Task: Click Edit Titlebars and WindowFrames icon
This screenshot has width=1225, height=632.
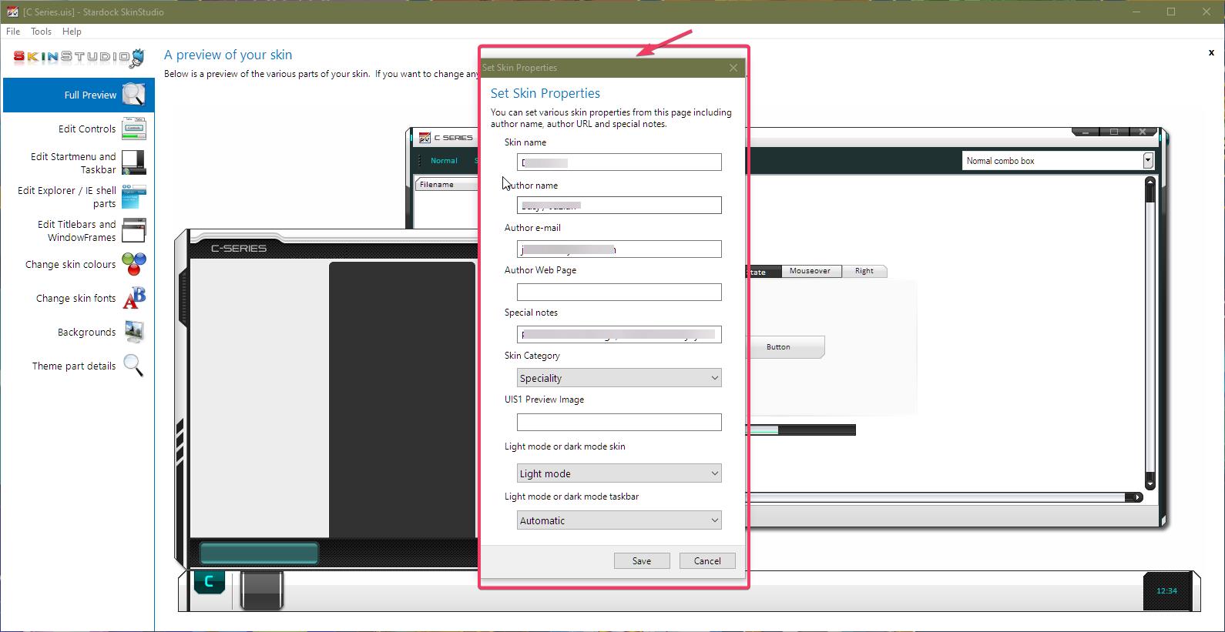Action: [133, 230]
